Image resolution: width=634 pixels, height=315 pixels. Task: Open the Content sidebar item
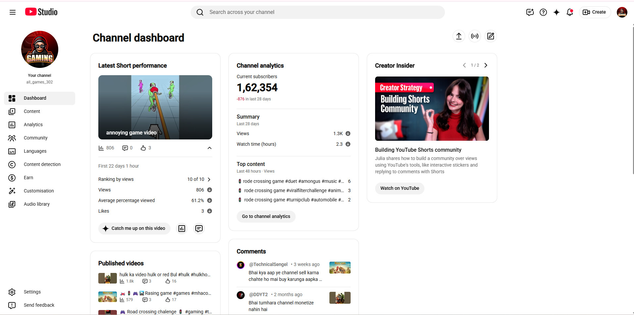tap(40, 112)
